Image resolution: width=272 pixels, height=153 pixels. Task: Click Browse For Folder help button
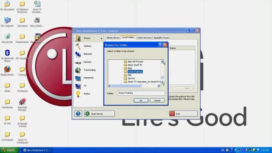click(160, 45)
